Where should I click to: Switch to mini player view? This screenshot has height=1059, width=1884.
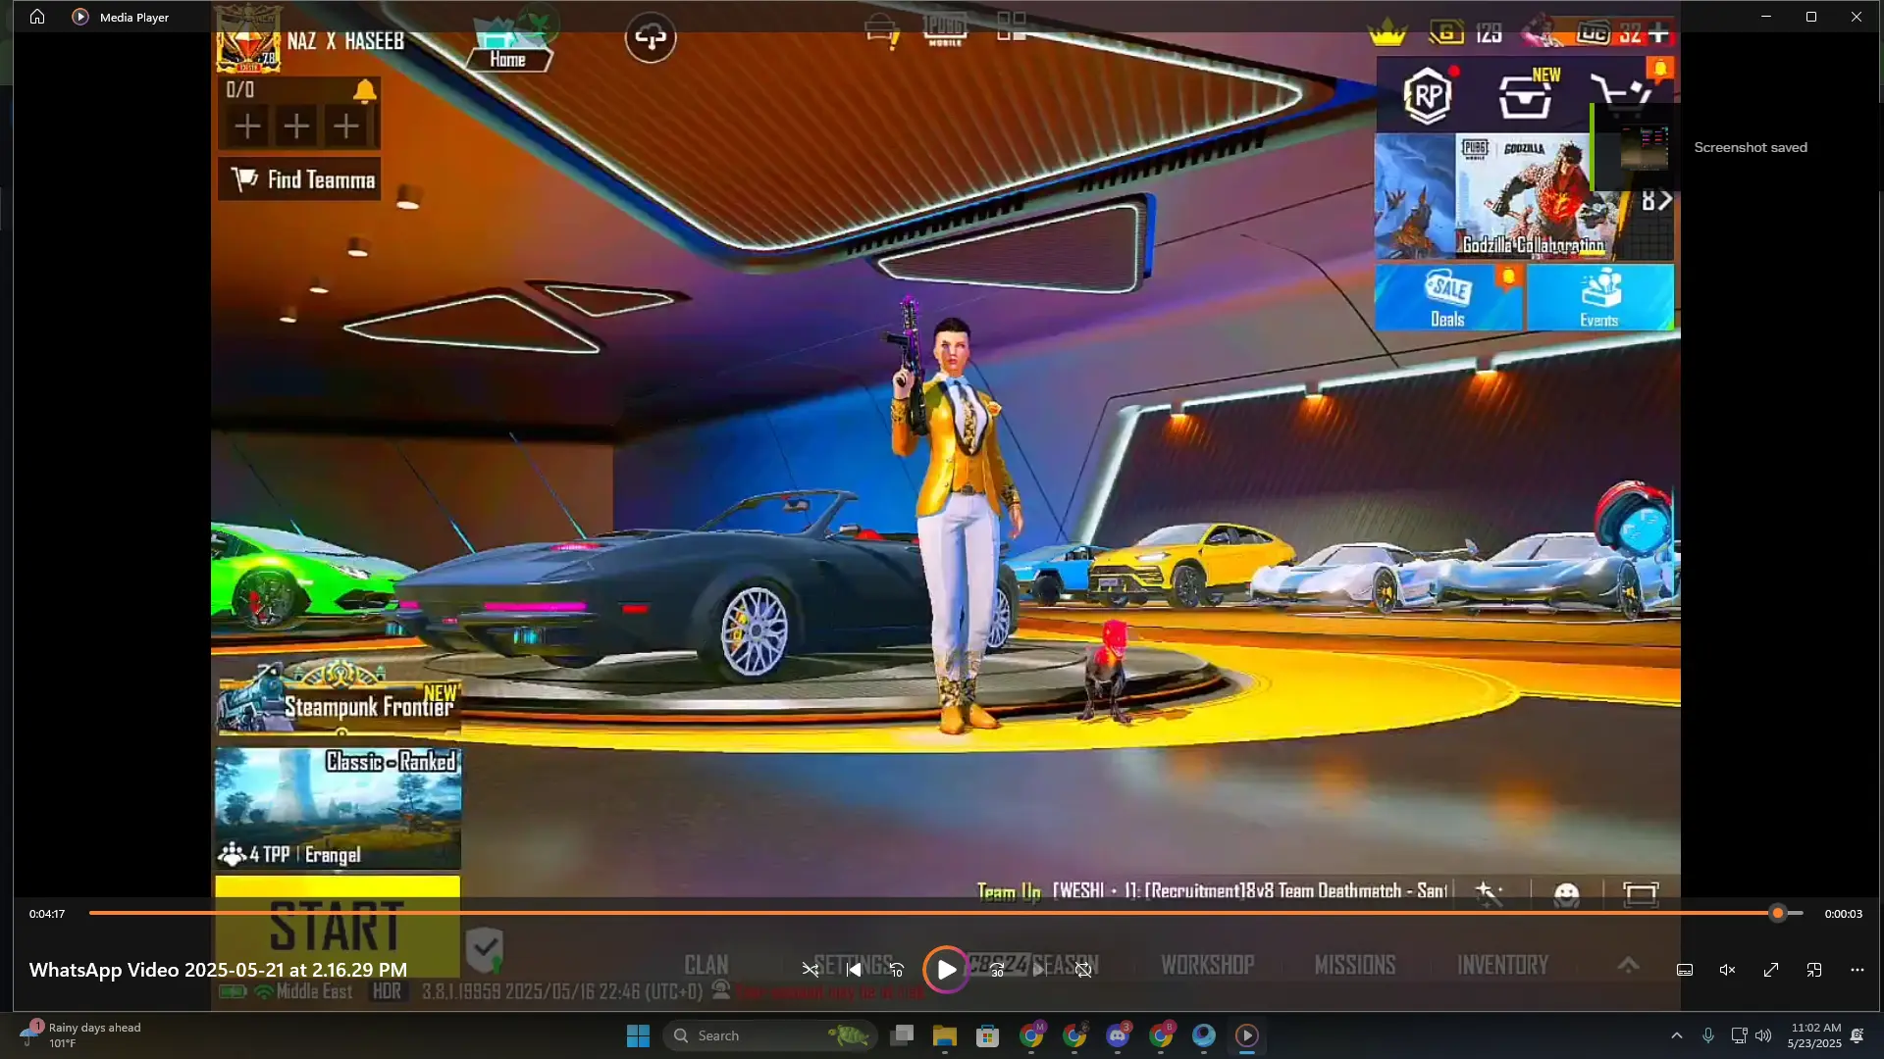[1814, 970]
